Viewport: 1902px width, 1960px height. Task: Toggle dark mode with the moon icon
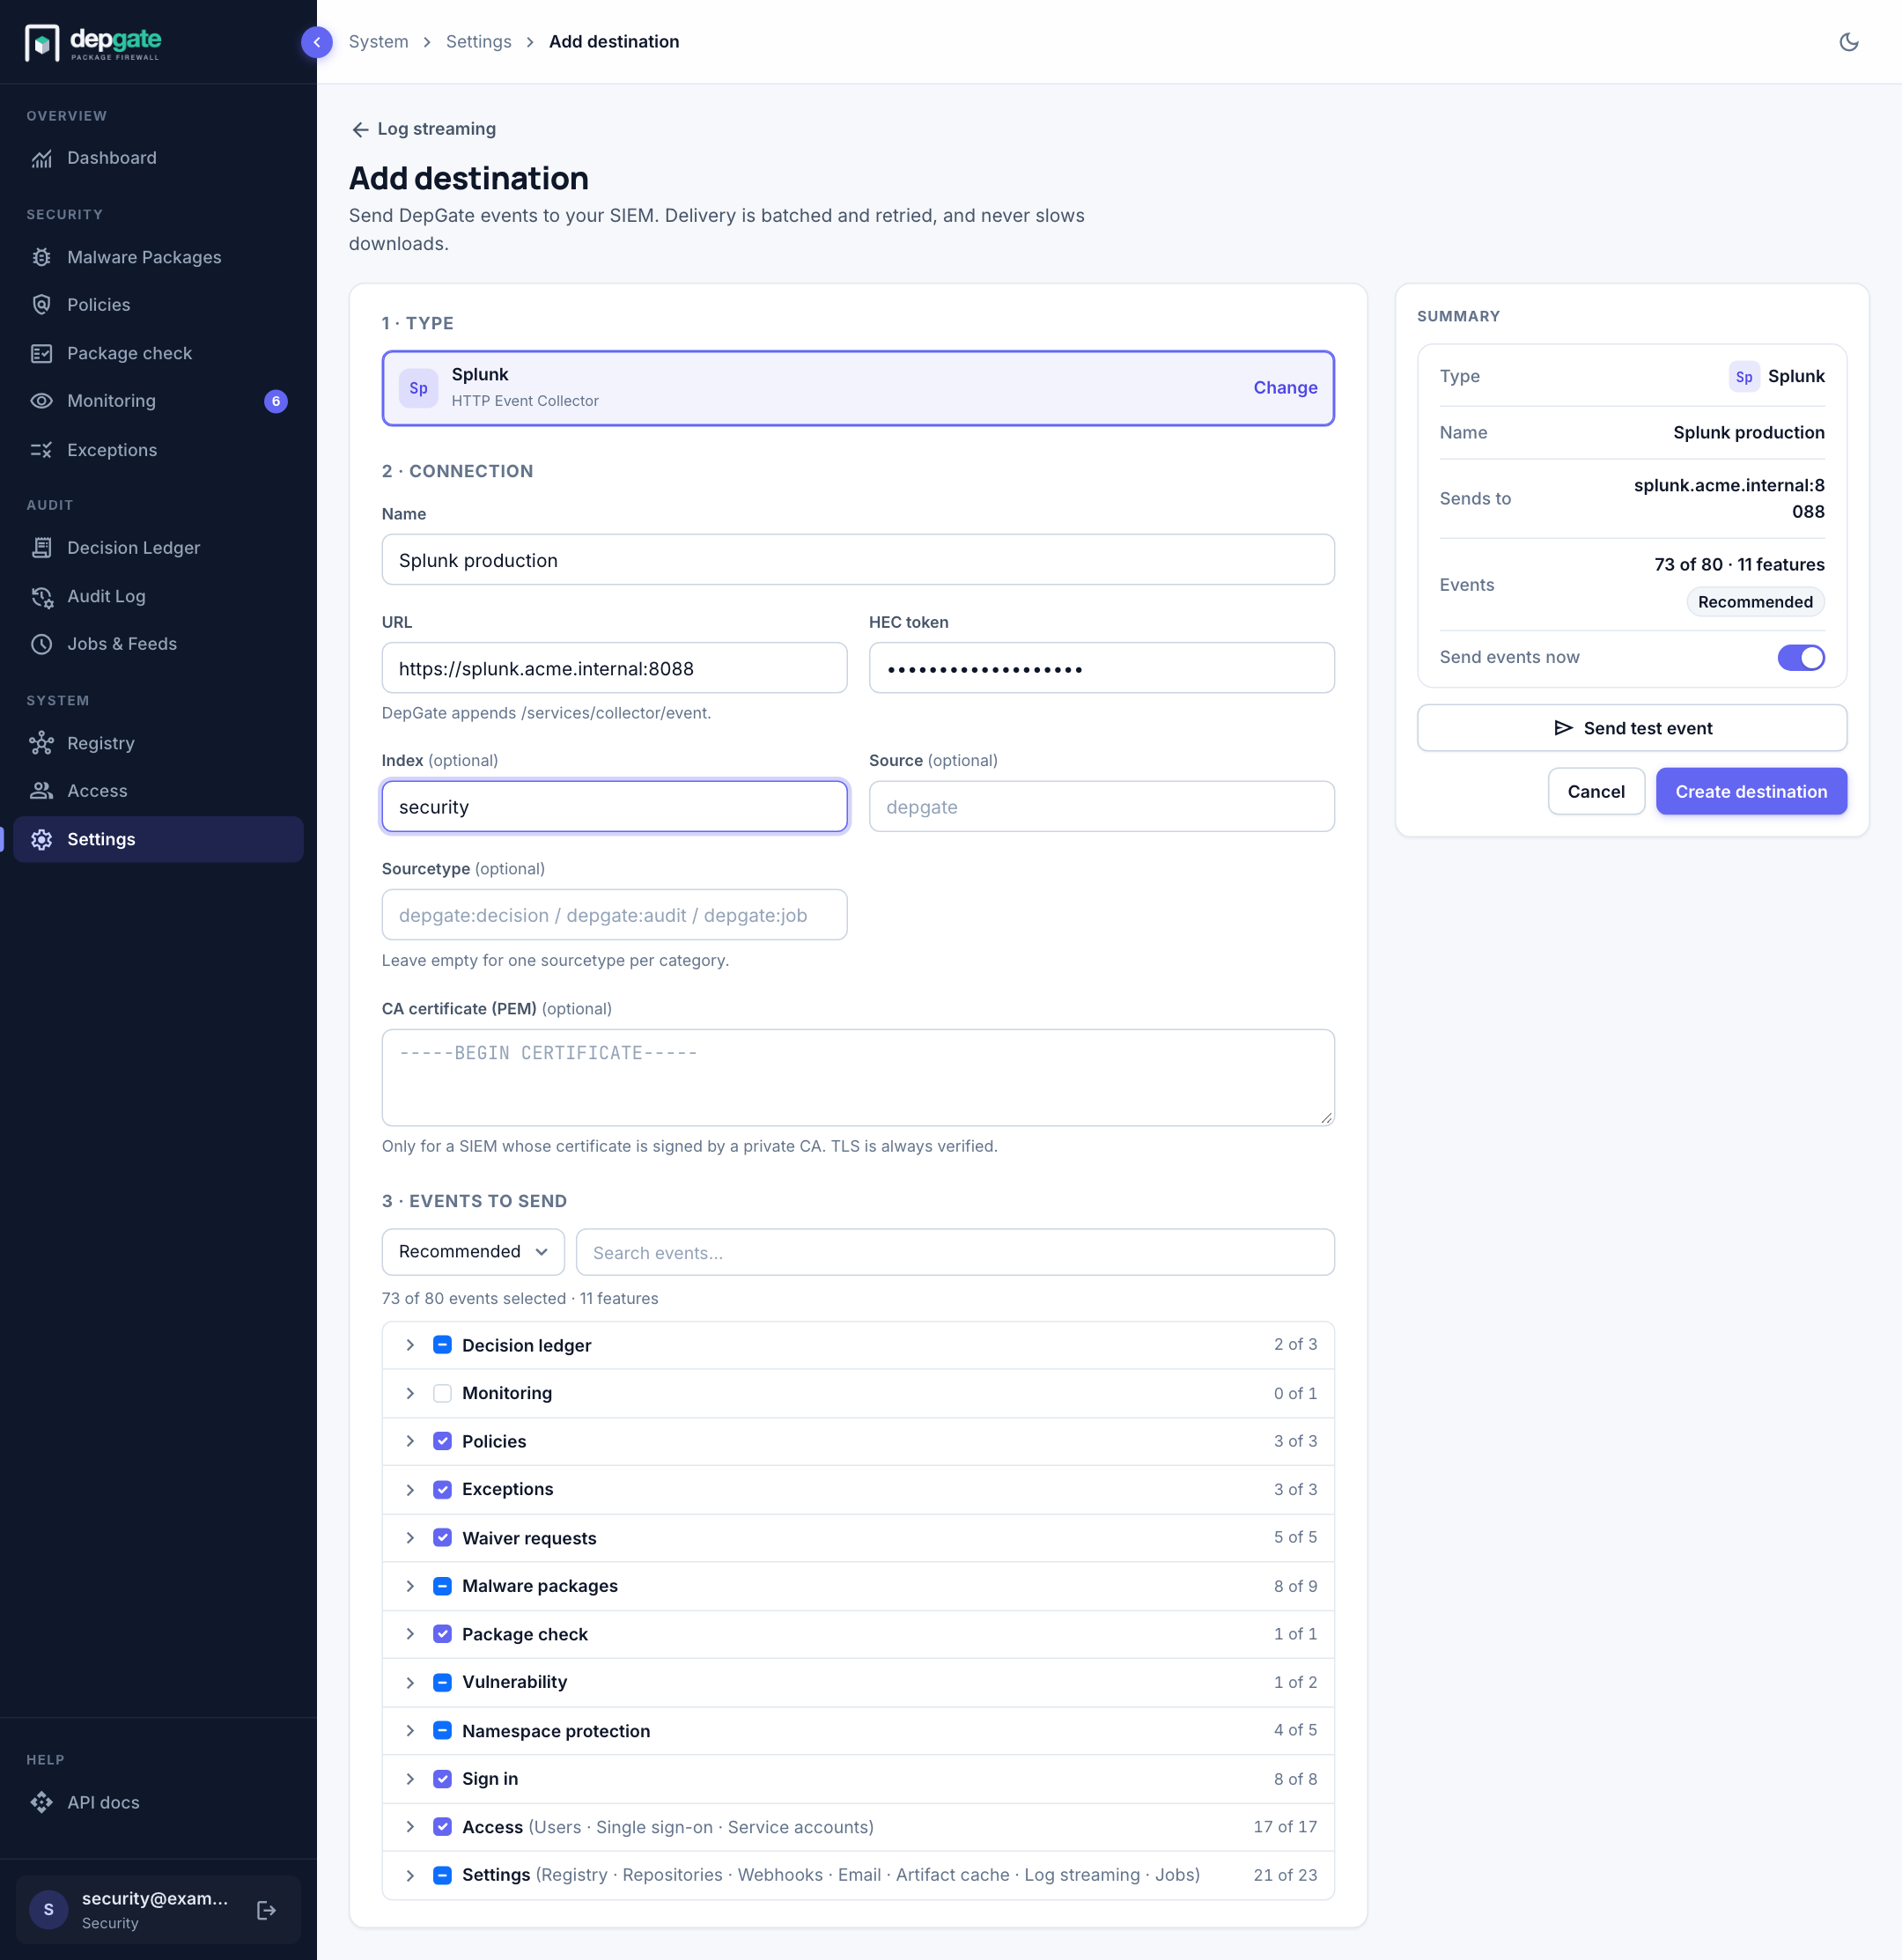click(x=1849, y=42)
